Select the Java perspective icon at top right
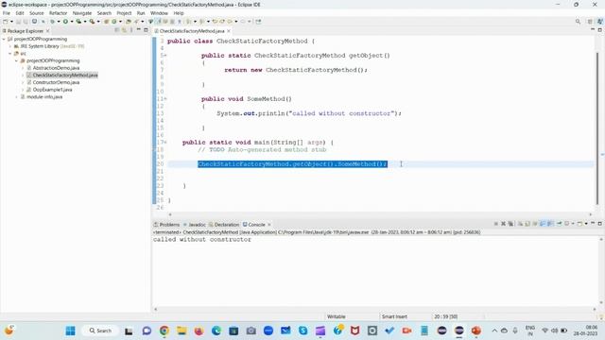Image resolution: width=605 pixels, height=340 pixels. click(600, 22)
